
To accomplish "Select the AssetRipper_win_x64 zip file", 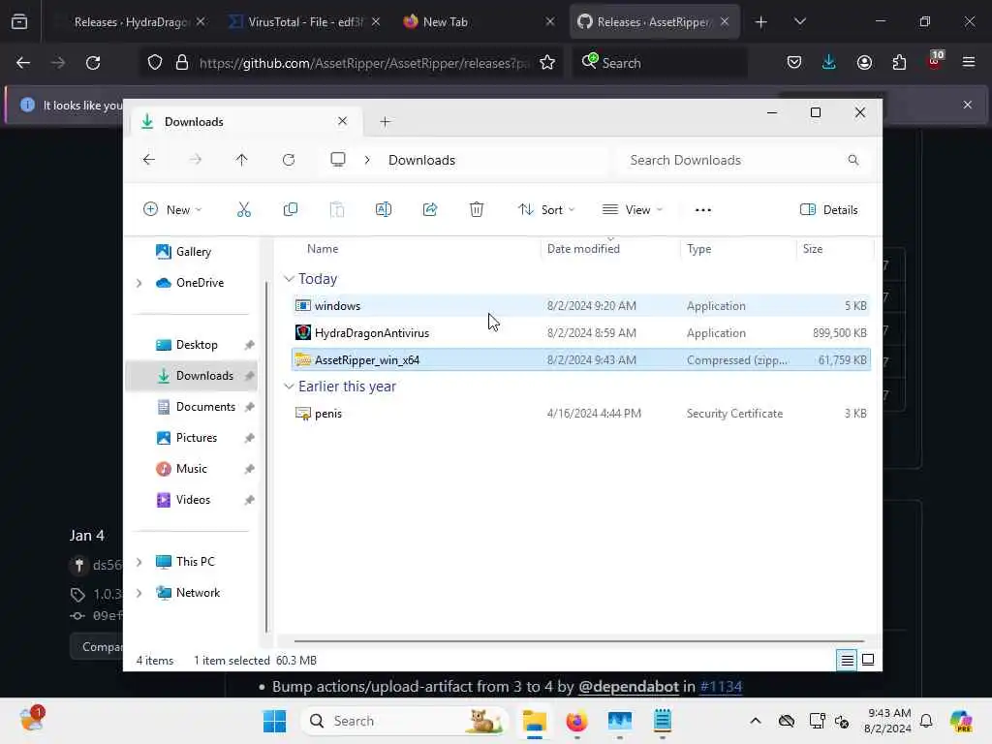I will (x=581, y=360).
